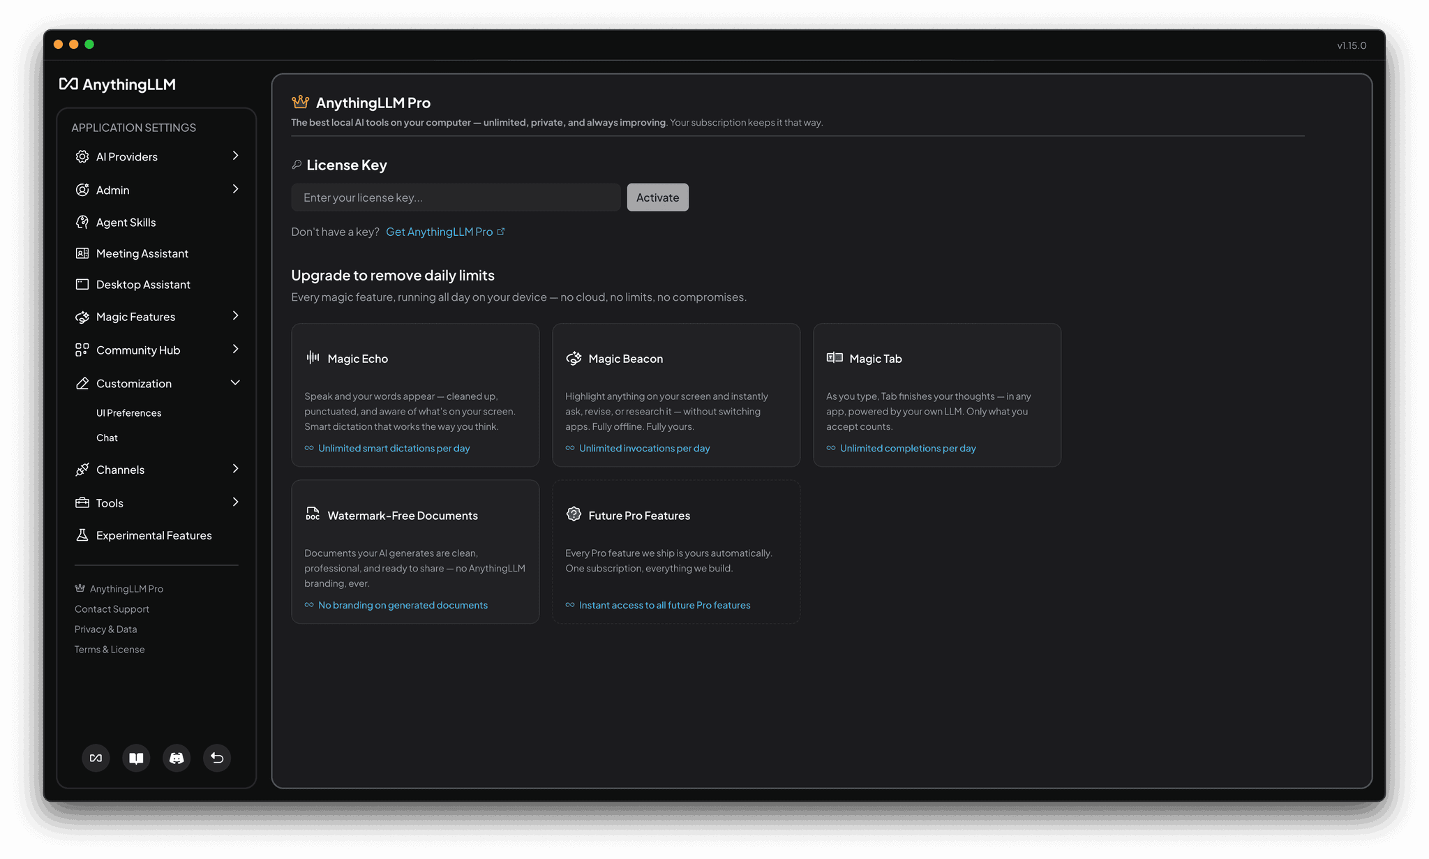
Task: Click the Magic Echo card title
Action: click(x=358, y=359)
